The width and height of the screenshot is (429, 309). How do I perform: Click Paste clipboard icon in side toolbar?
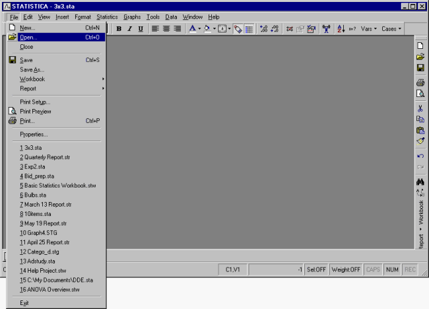pos(420,130)
